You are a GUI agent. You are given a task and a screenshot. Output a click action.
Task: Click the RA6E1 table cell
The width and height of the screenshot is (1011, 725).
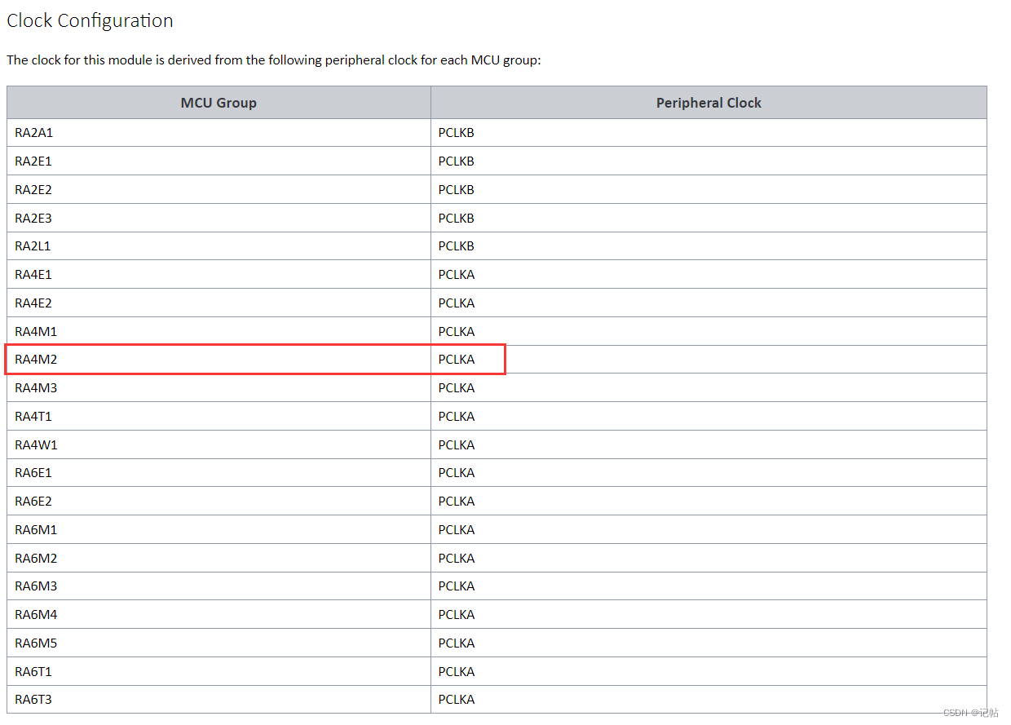[33, 472]
